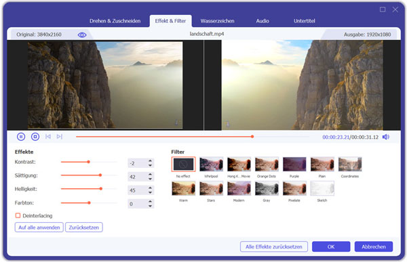Select the Gray filter thumbnail
The height and width of the screenshot is (262, 407).
coord(267,188)
